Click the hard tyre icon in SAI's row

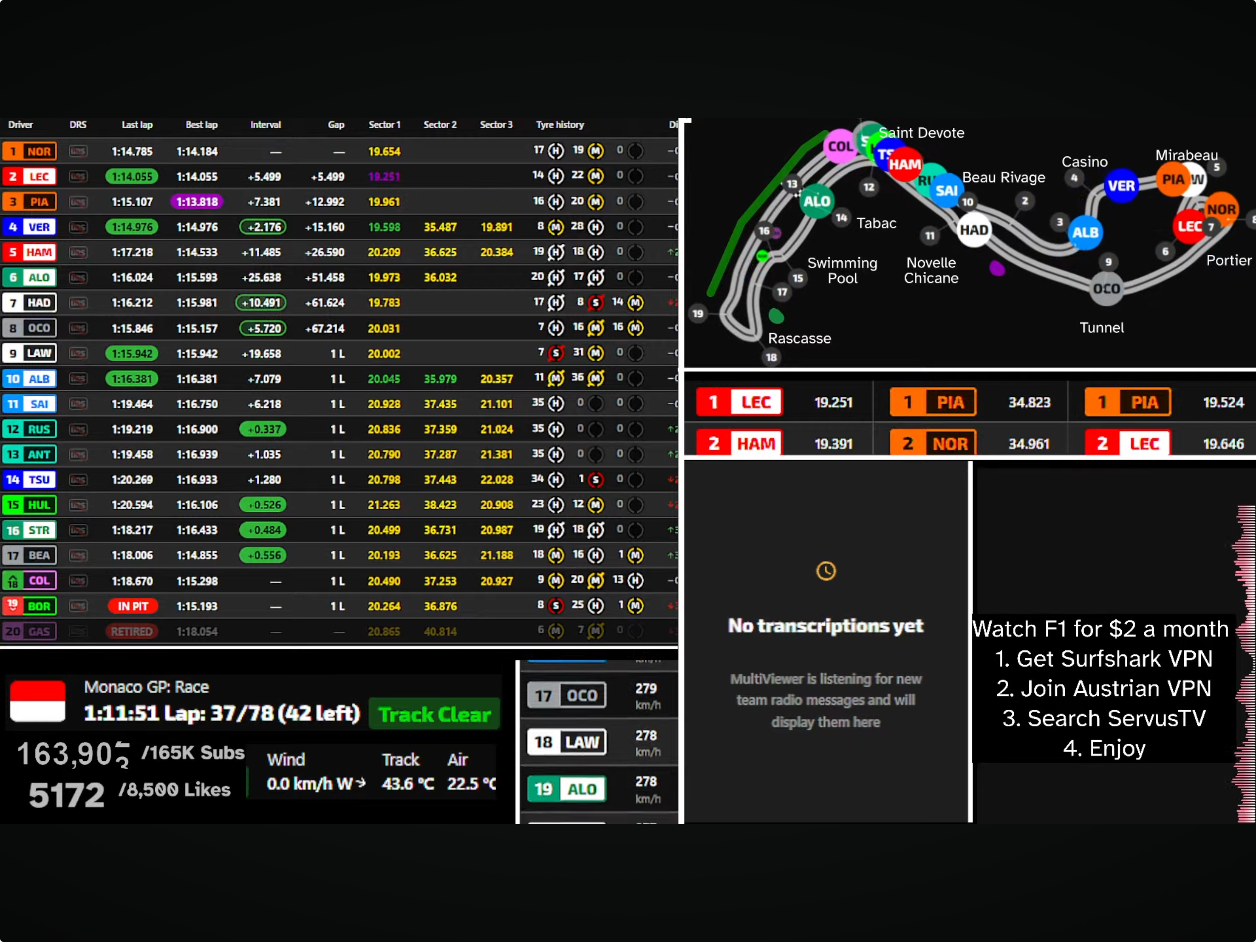click(x=555, y=403)
